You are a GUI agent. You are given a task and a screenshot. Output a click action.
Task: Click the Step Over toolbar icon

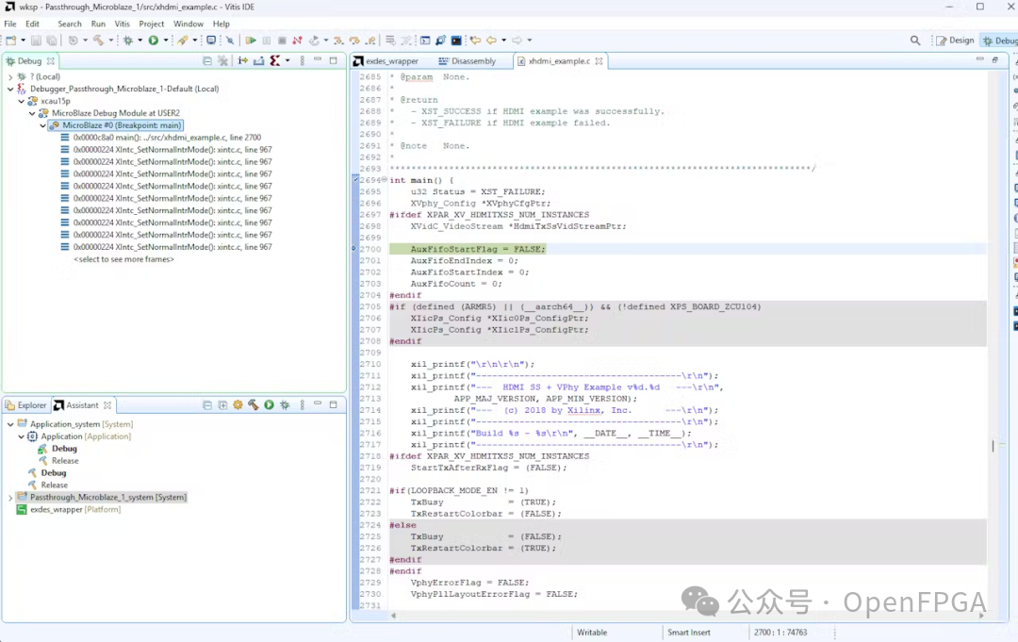point(354,41)
